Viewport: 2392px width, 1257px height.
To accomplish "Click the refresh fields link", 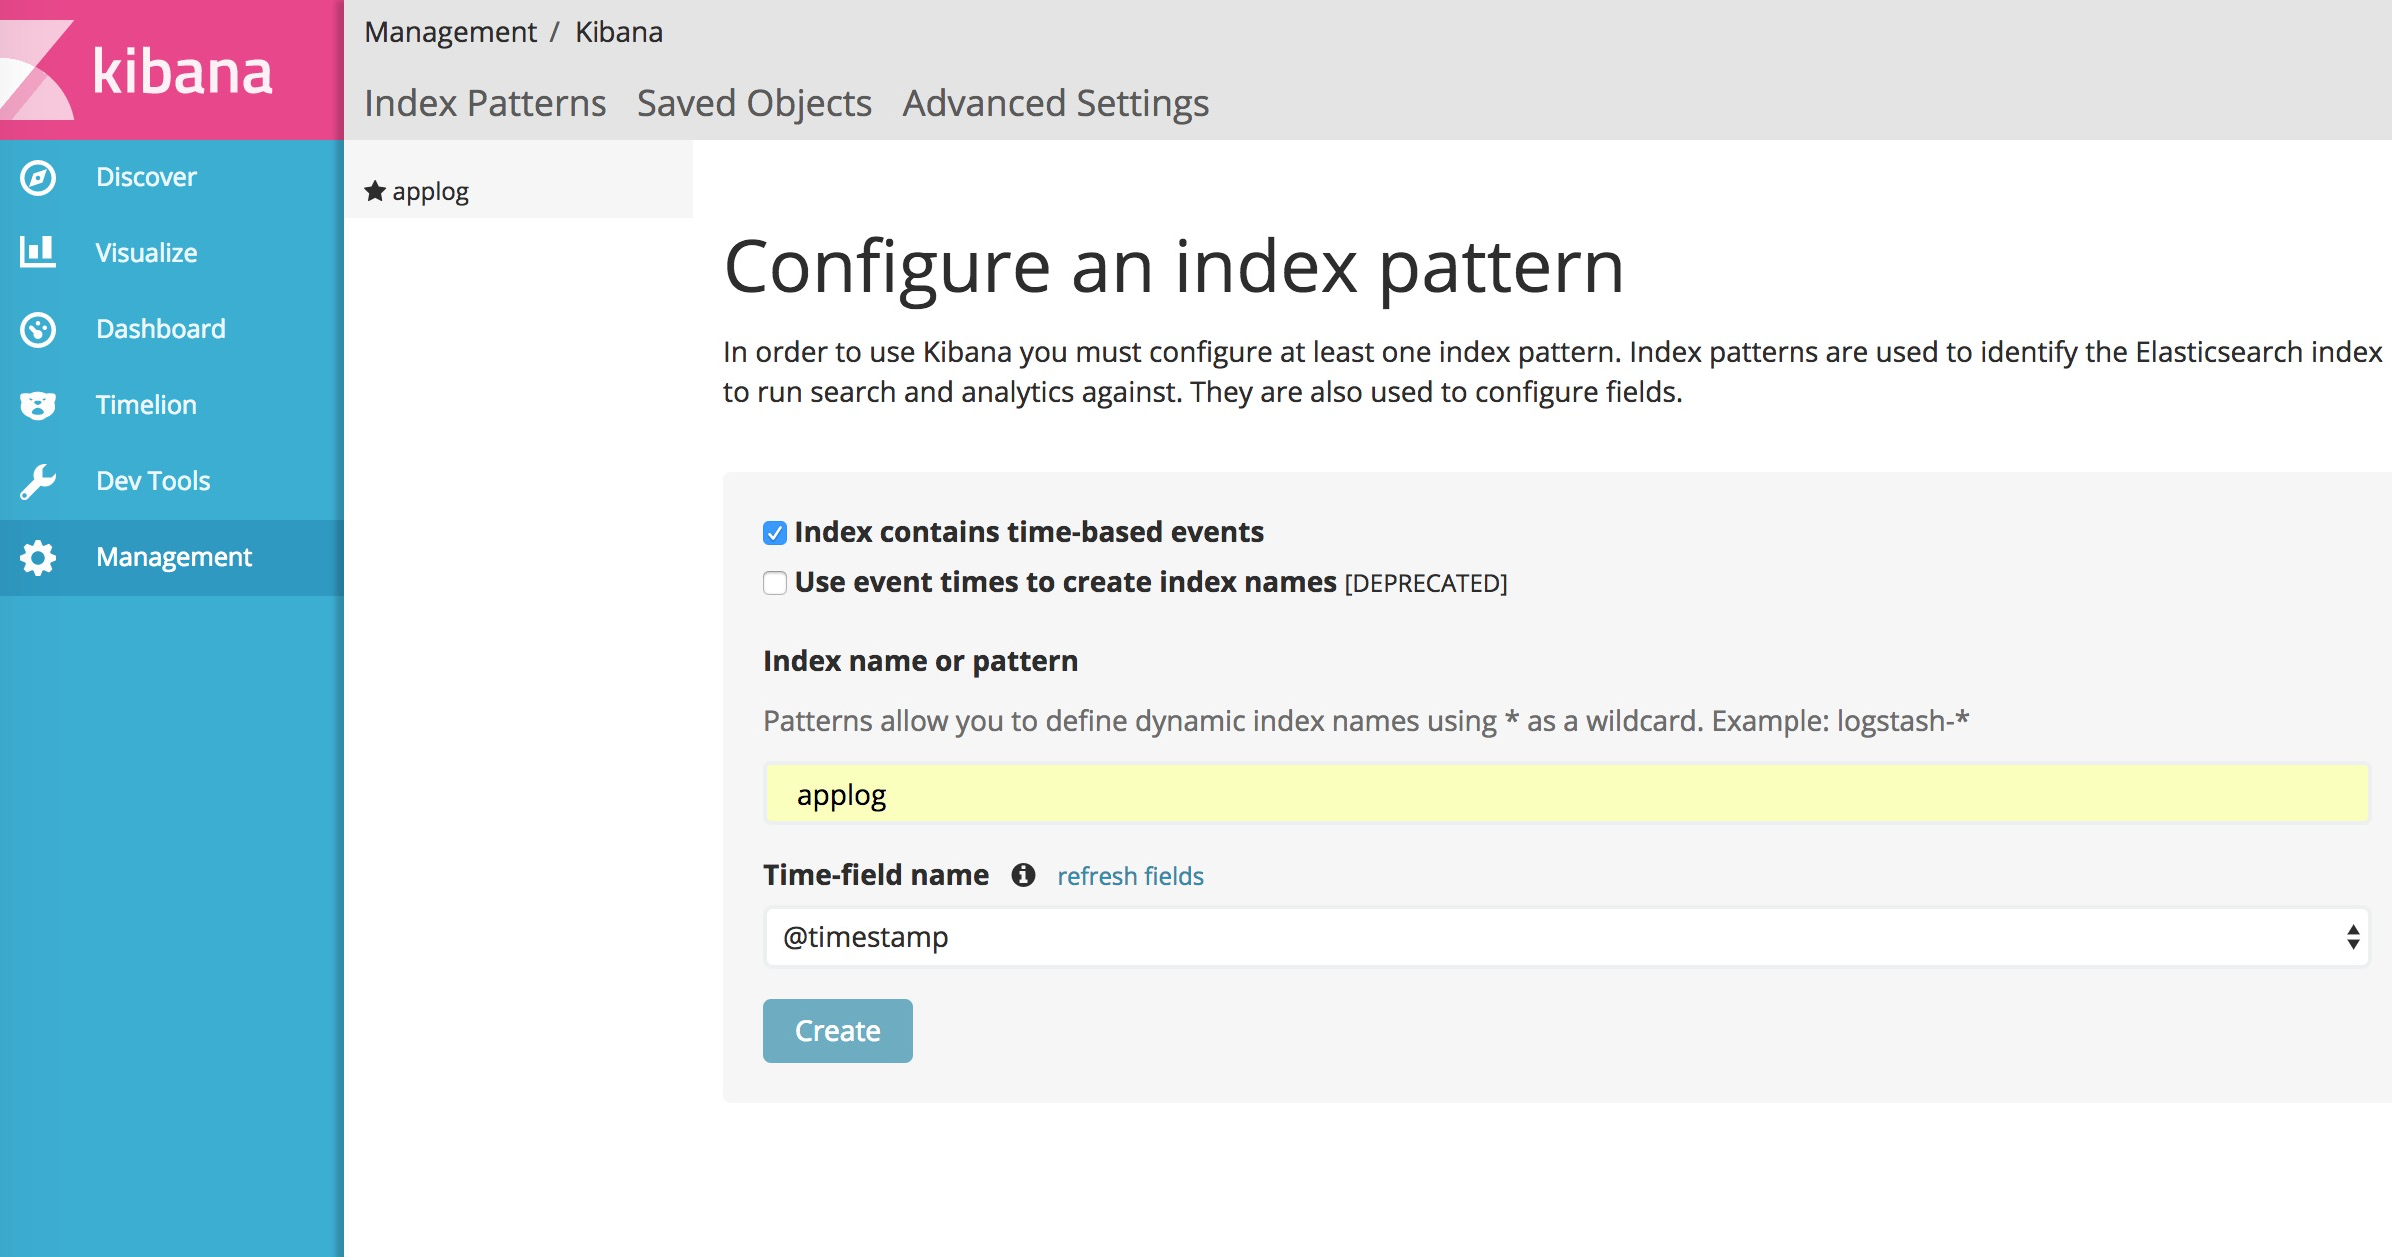I will [1130, 876].
